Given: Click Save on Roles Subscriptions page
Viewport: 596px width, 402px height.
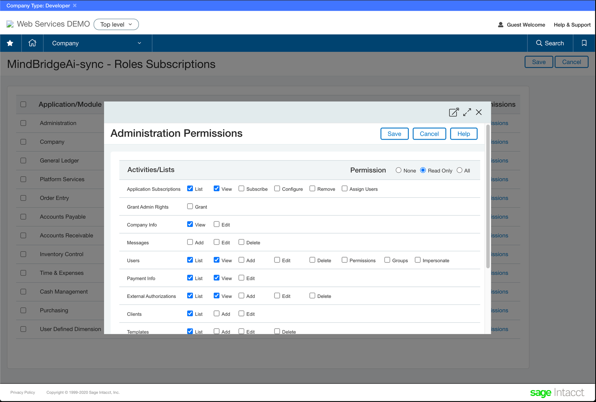Looking at the screenshot, I should coord(539,62).
